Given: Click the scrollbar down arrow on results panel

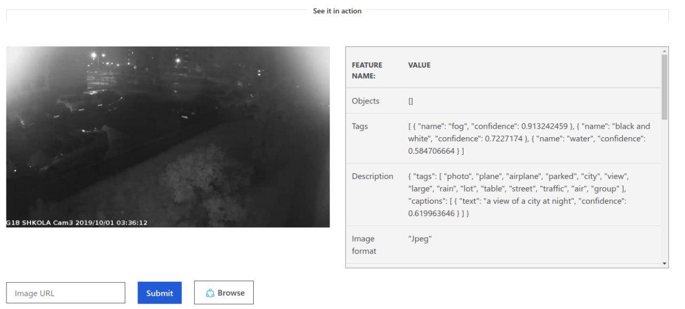Looking at the screenshot, I should (x=664, y=263).
